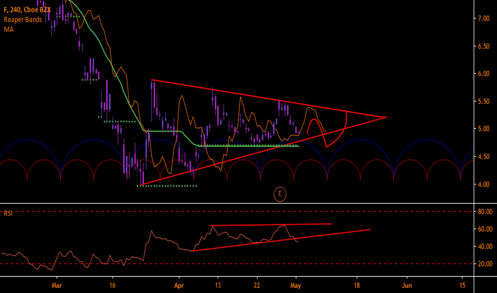Click the '18' date axis label
Viewport: 497px width, 293px height.
(x=357, y=286)
